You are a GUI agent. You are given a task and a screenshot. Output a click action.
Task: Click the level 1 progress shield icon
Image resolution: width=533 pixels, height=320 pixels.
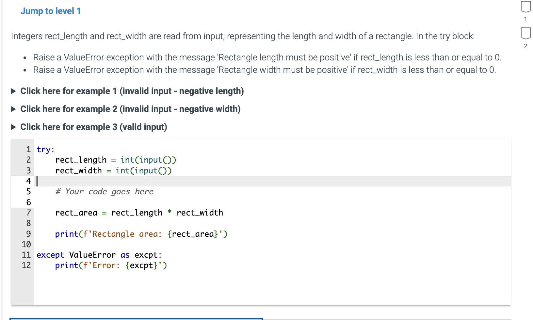(525, 6)
